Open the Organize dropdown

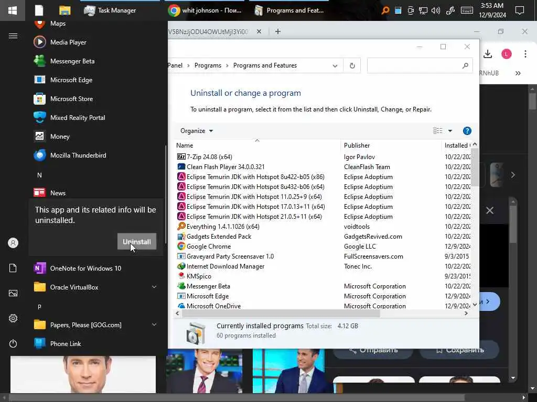tap(196, 131)
